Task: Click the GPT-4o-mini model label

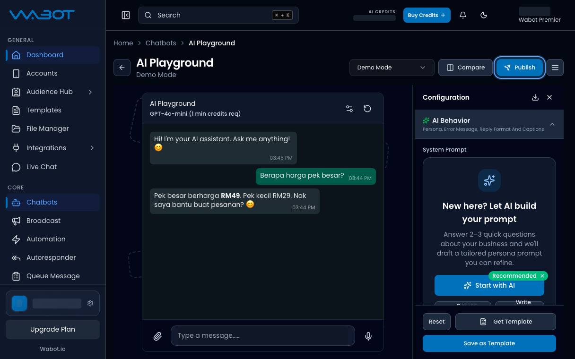Action: [x=195, y=114]
